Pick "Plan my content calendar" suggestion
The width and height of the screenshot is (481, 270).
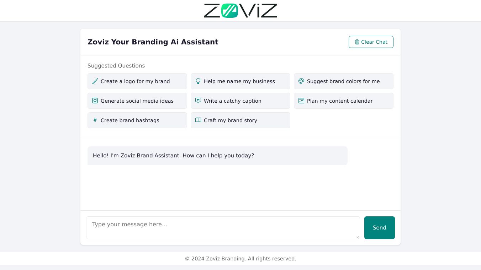point(343,101)
